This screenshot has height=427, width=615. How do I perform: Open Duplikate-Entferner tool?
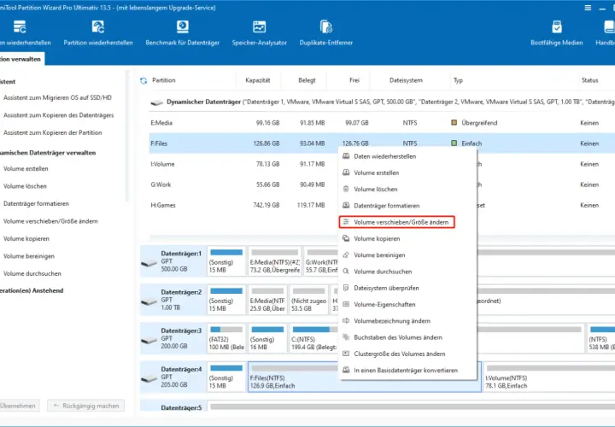tap(326, 33)
